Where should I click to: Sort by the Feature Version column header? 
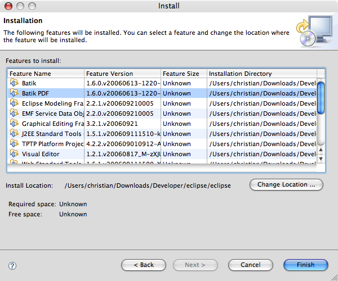coord(122,74)
